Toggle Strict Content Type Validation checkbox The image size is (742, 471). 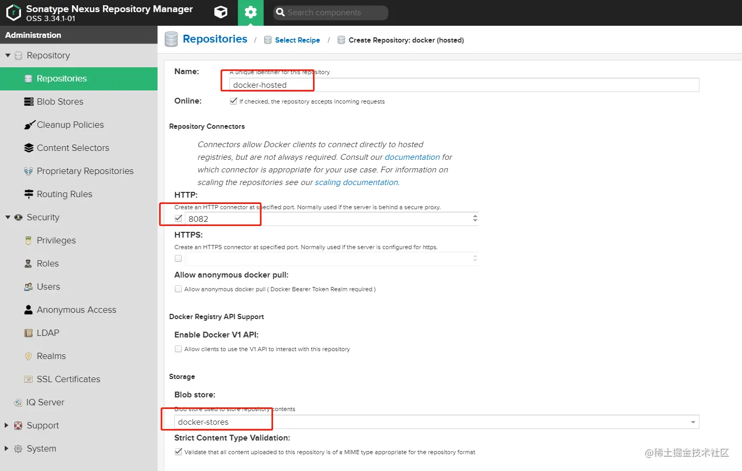point(179,452)
